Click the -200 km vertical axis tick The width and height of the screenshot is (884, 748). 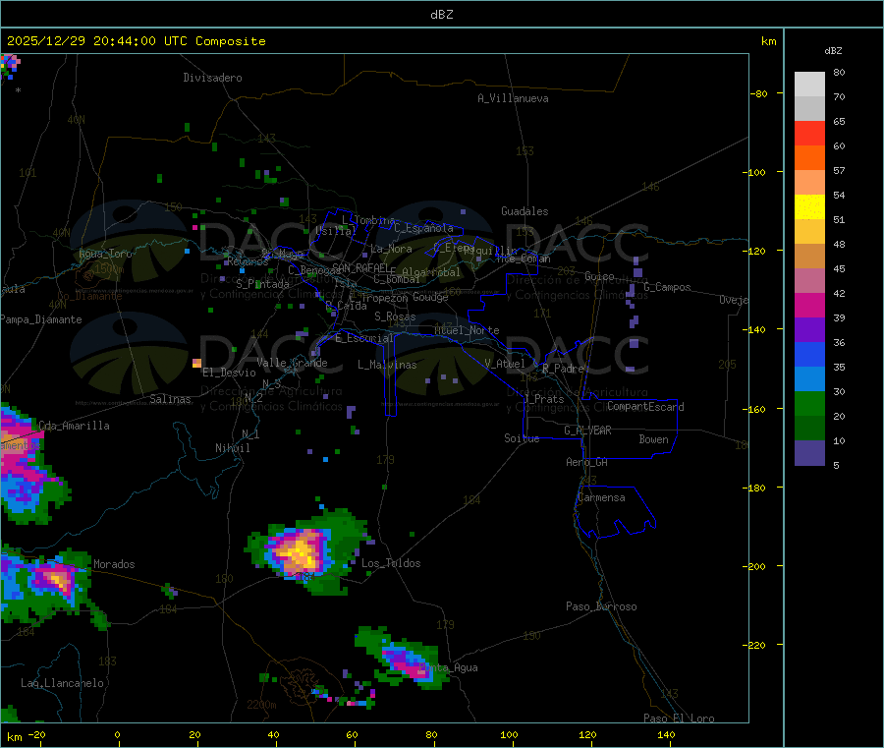pos(754,566)
